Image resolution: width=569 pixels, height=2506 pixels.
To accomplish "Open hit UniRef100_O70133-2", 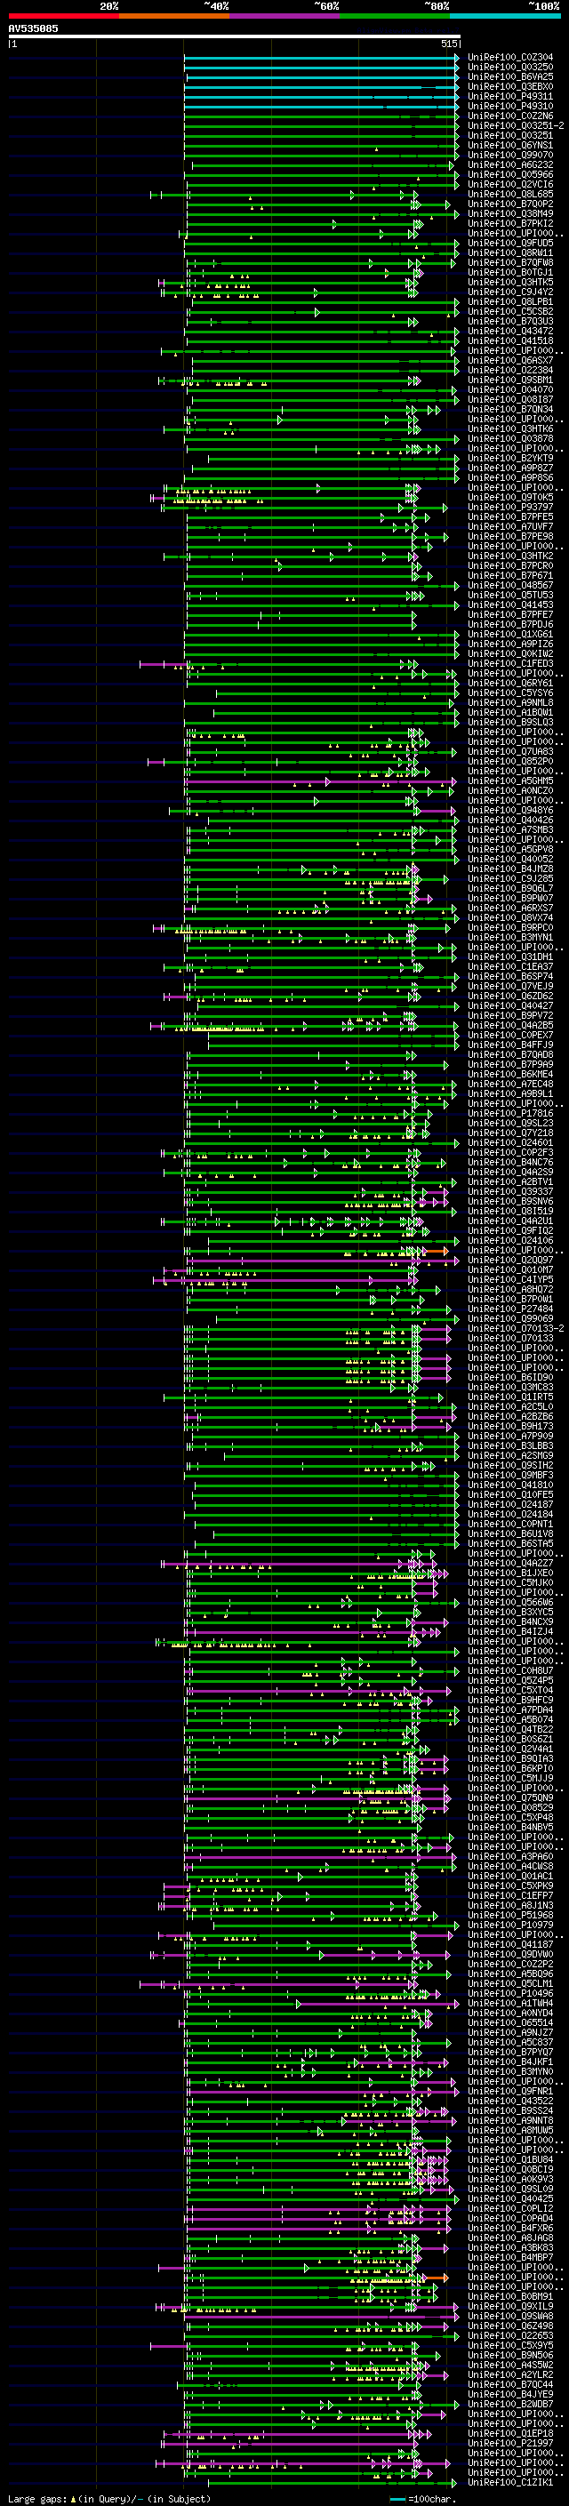I will click(516, 1329).
